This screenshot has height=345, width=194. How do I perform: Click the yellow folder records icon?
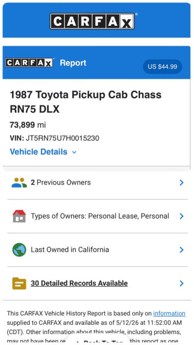(x=19, y=283)
